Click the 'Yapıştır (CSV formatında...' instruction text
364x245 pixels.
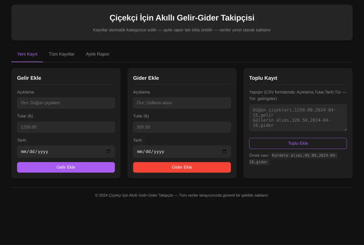click(298, 95)
